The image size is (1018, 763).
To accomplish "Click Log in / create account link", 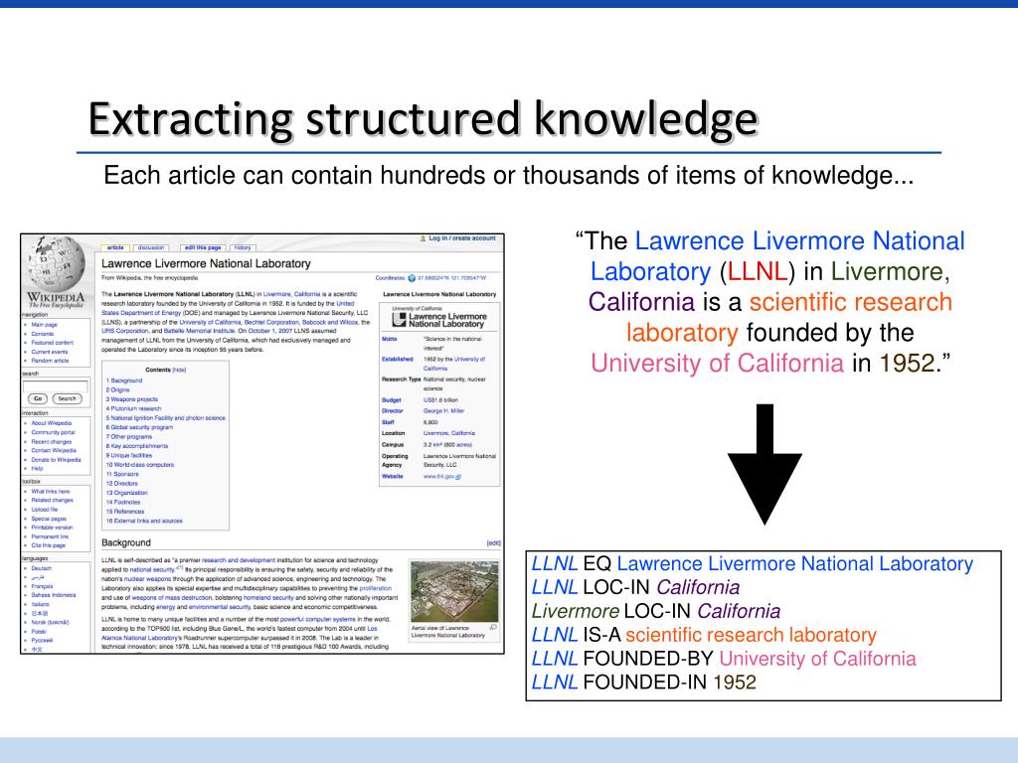I will pos(461,238).
